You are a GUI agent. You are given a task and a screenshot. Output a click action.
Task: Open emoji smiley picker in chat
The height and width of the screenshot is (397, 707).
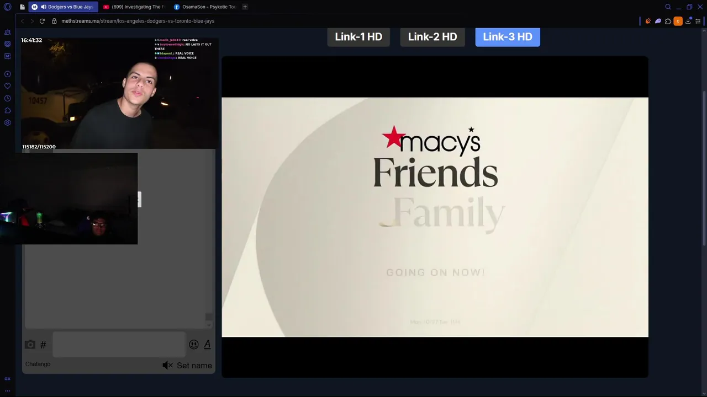click(194, 345)
